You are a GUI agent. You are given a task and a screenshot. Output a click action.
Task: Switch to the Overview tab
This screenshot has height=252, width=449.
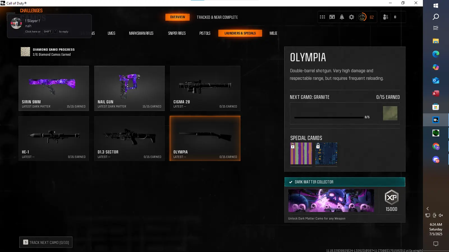point(178,17)
